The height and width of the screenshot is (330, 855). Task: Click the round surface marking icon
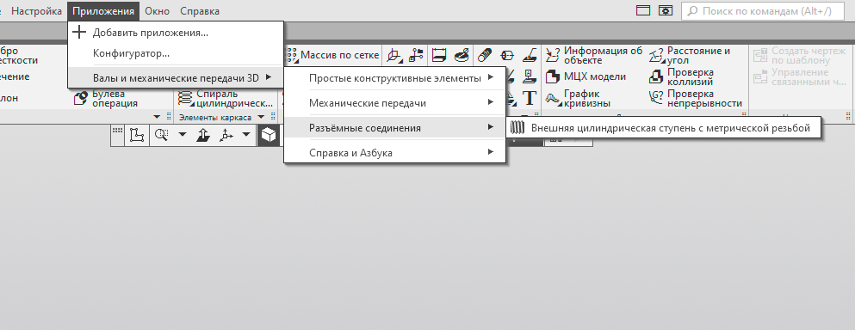[x=462, y=55]
